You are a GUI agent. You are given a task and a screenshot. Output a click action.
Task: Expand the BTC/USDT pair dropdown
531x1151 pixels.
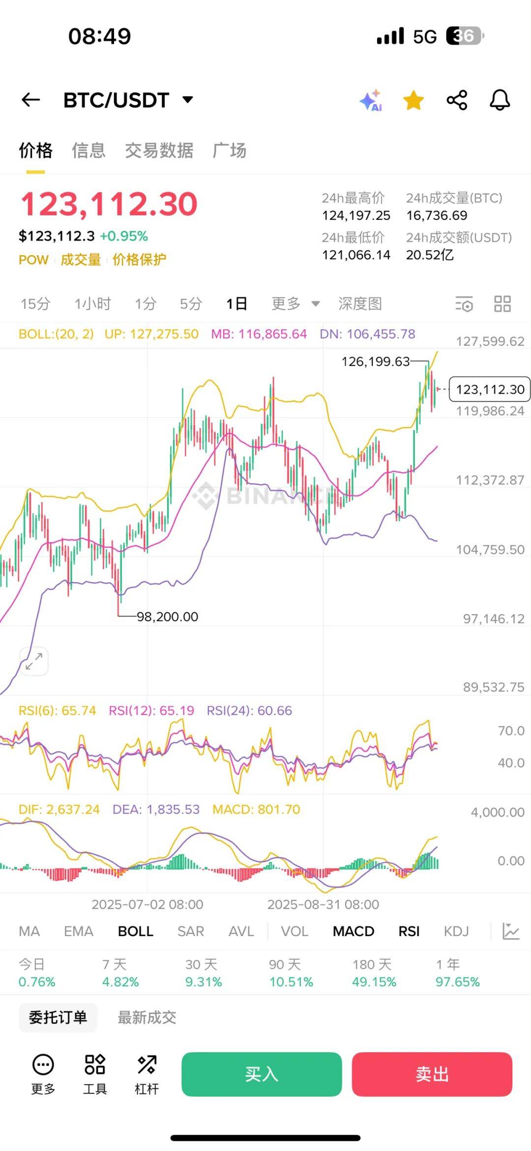187,100
